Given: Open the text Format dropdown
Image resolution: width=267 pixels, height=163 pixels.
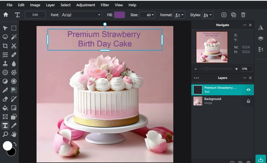Looking at the screenshot, I should click(180, 15).
